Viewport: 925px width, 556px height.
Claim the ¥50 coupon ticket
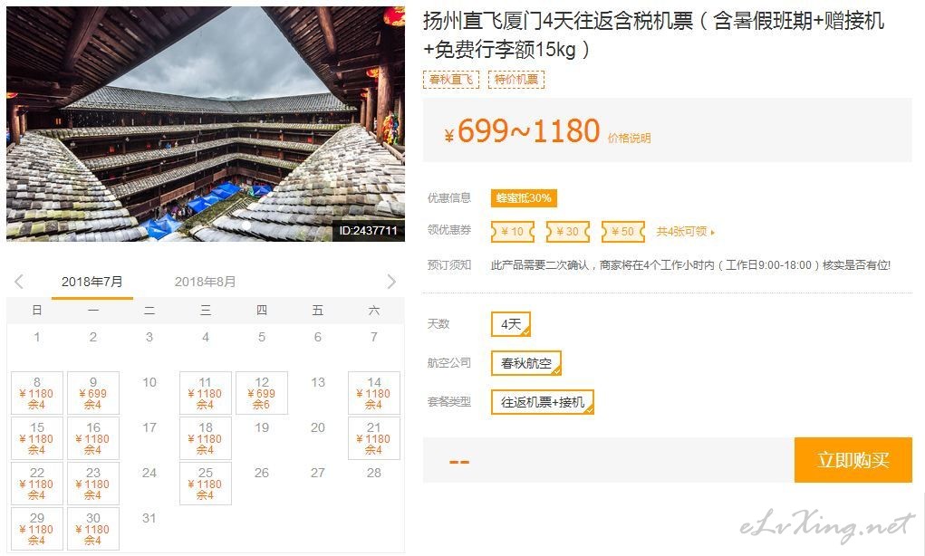point(623,232)
